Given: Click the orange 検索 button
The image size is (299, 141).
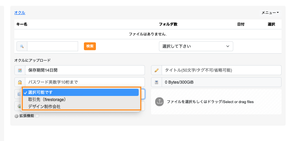Looking at the screenshot, I should click(x=90, y=46).
